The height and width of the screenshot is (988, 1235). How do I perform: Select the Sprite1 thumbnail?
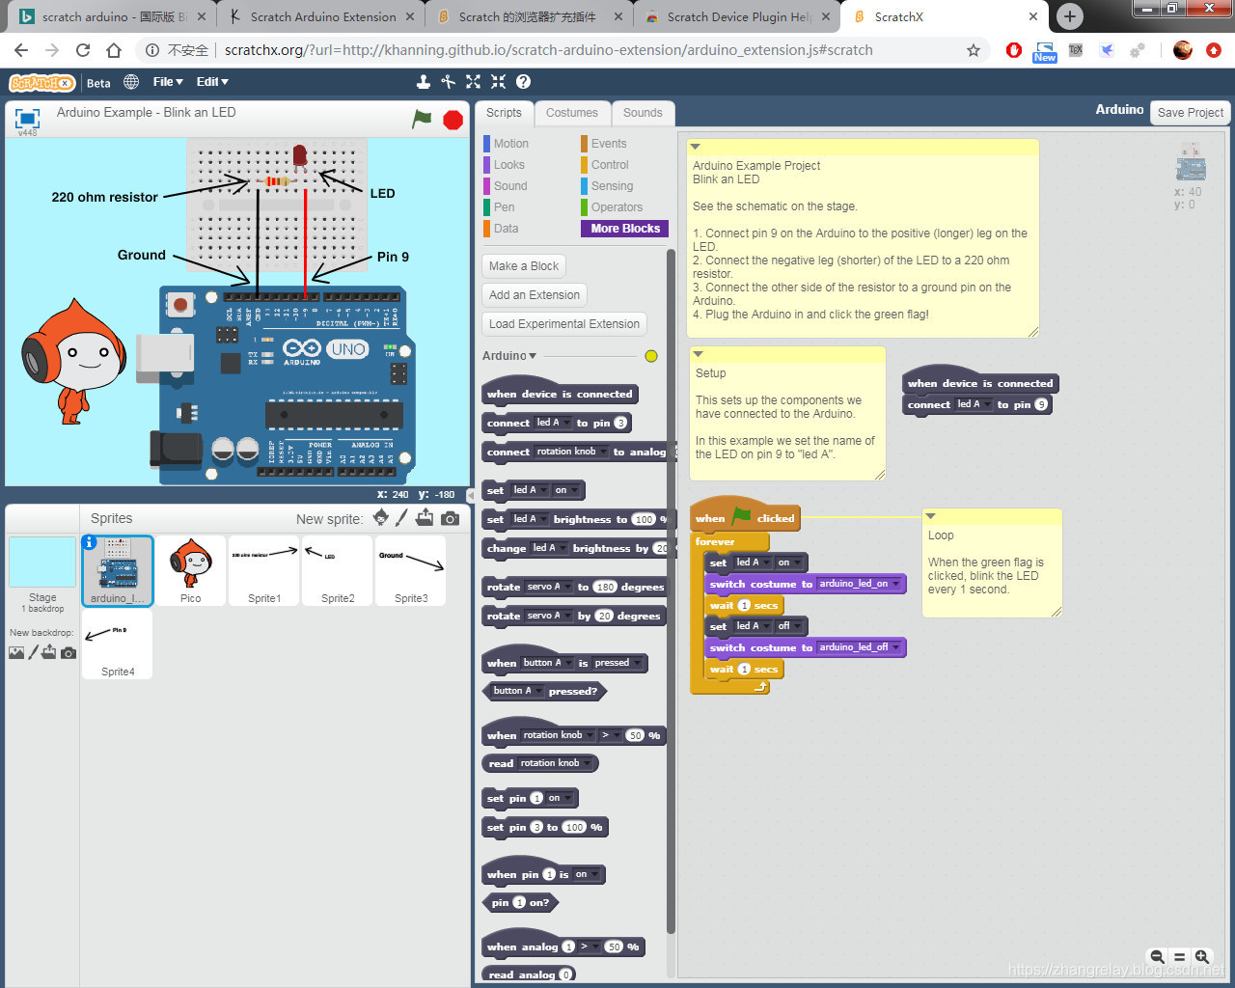point(264,570)
